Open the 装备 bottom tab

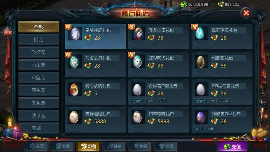coord(114,146)
